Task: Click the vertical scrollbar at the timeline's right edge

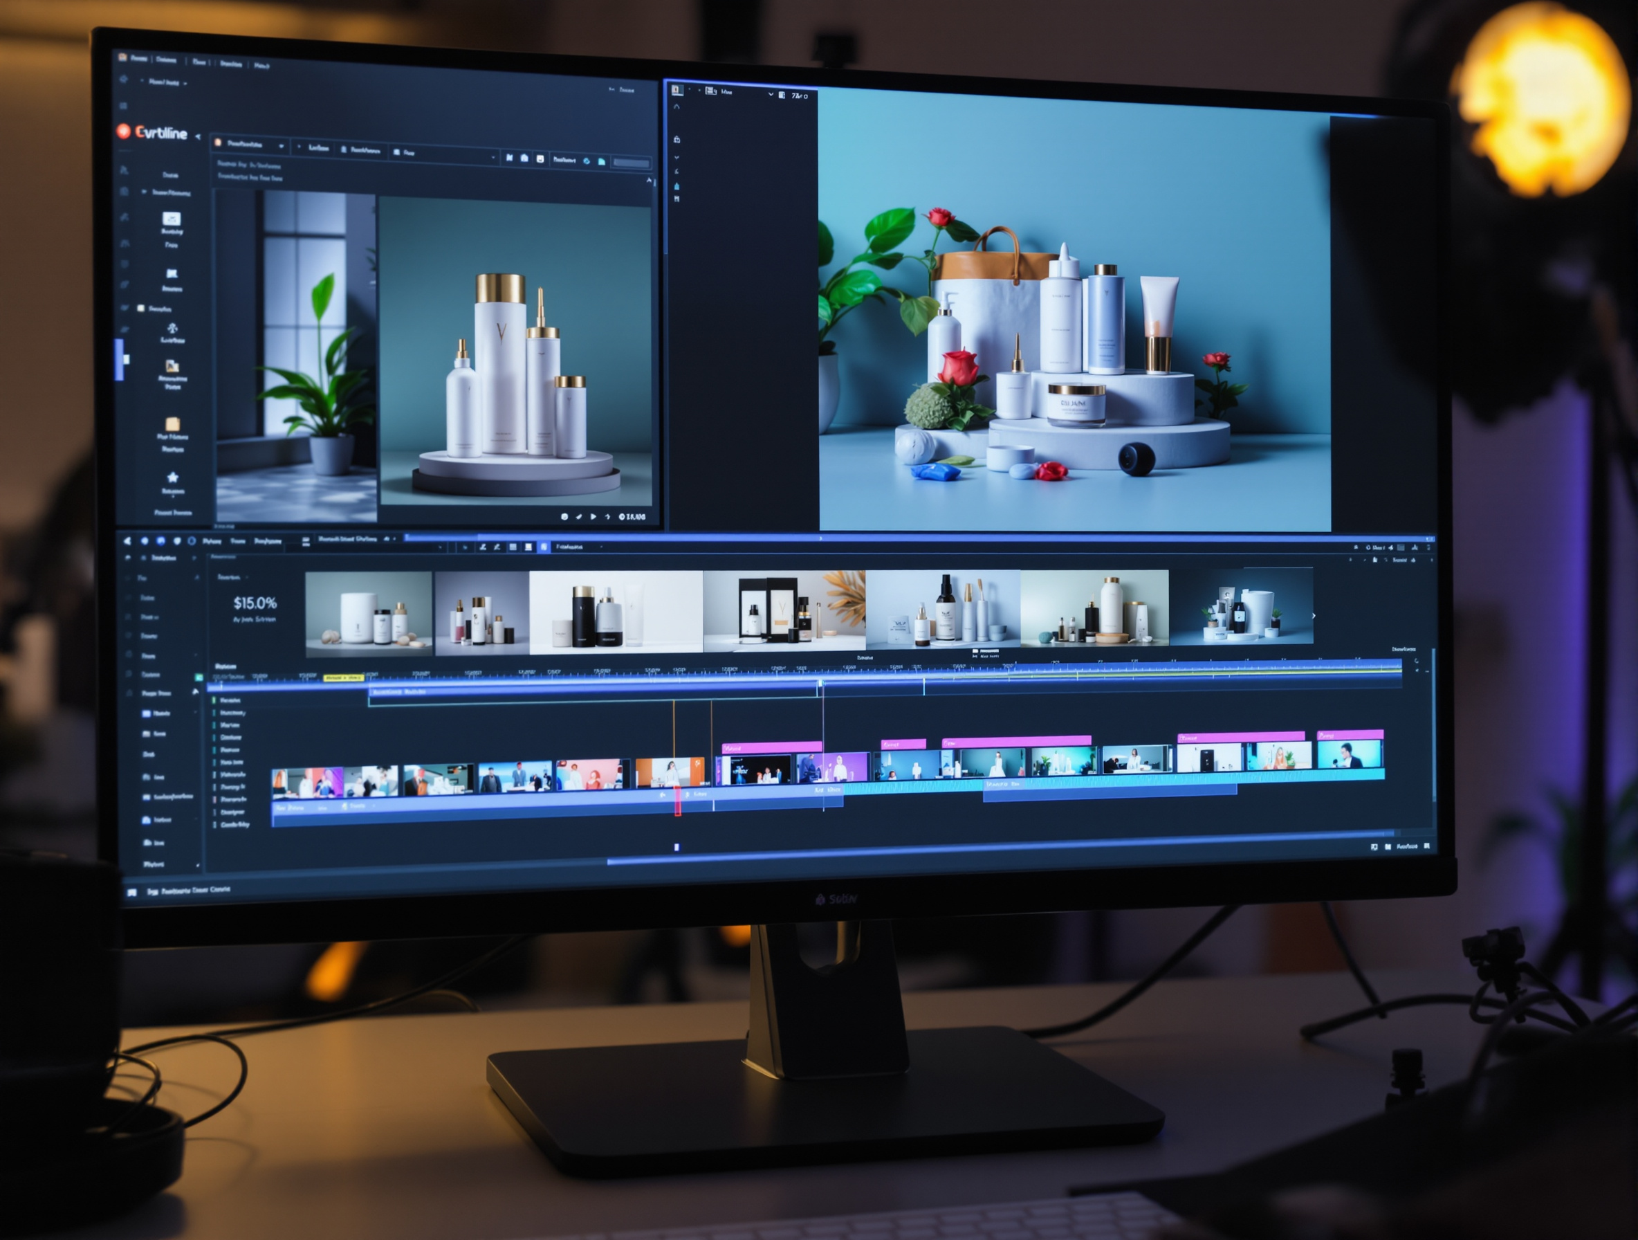Action: pos(1435,726)
